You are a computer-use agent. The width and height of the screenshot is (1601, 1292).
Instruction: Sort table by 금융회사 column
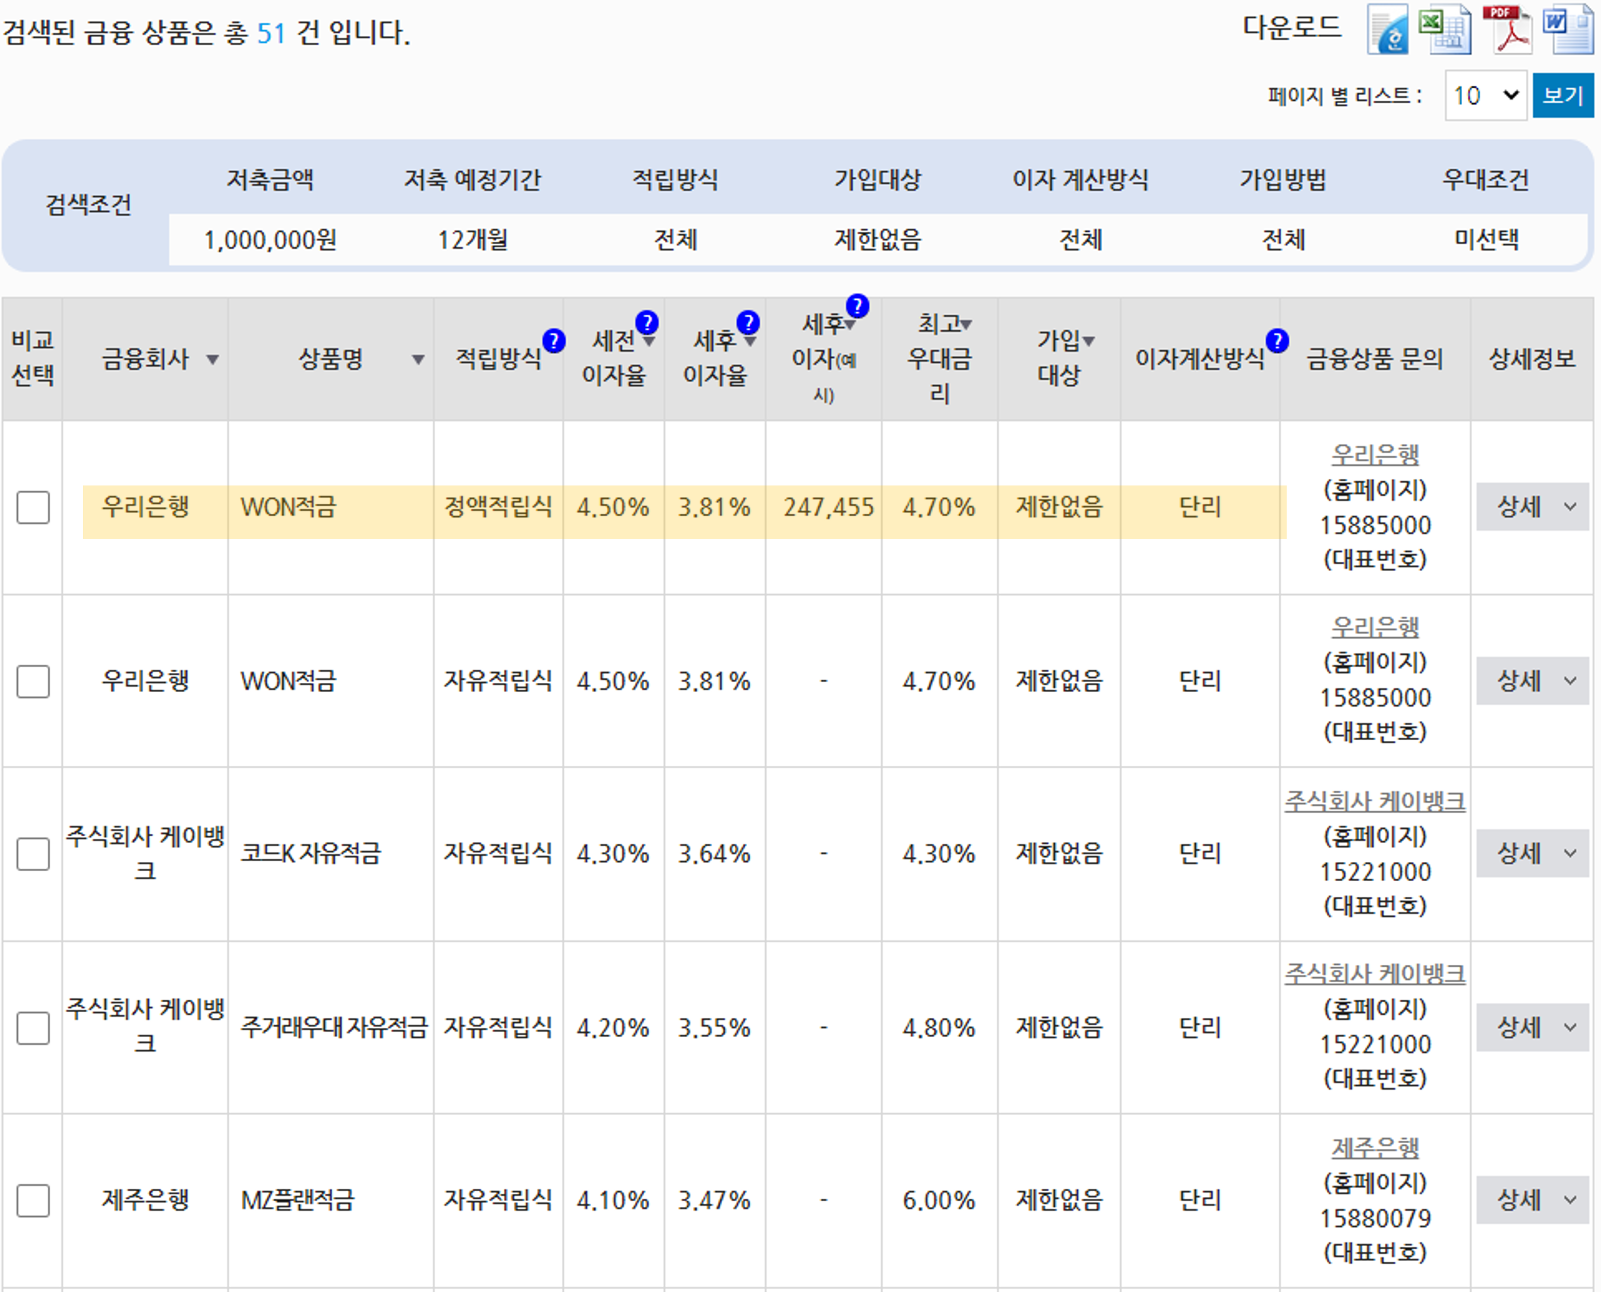pos(213,360)
